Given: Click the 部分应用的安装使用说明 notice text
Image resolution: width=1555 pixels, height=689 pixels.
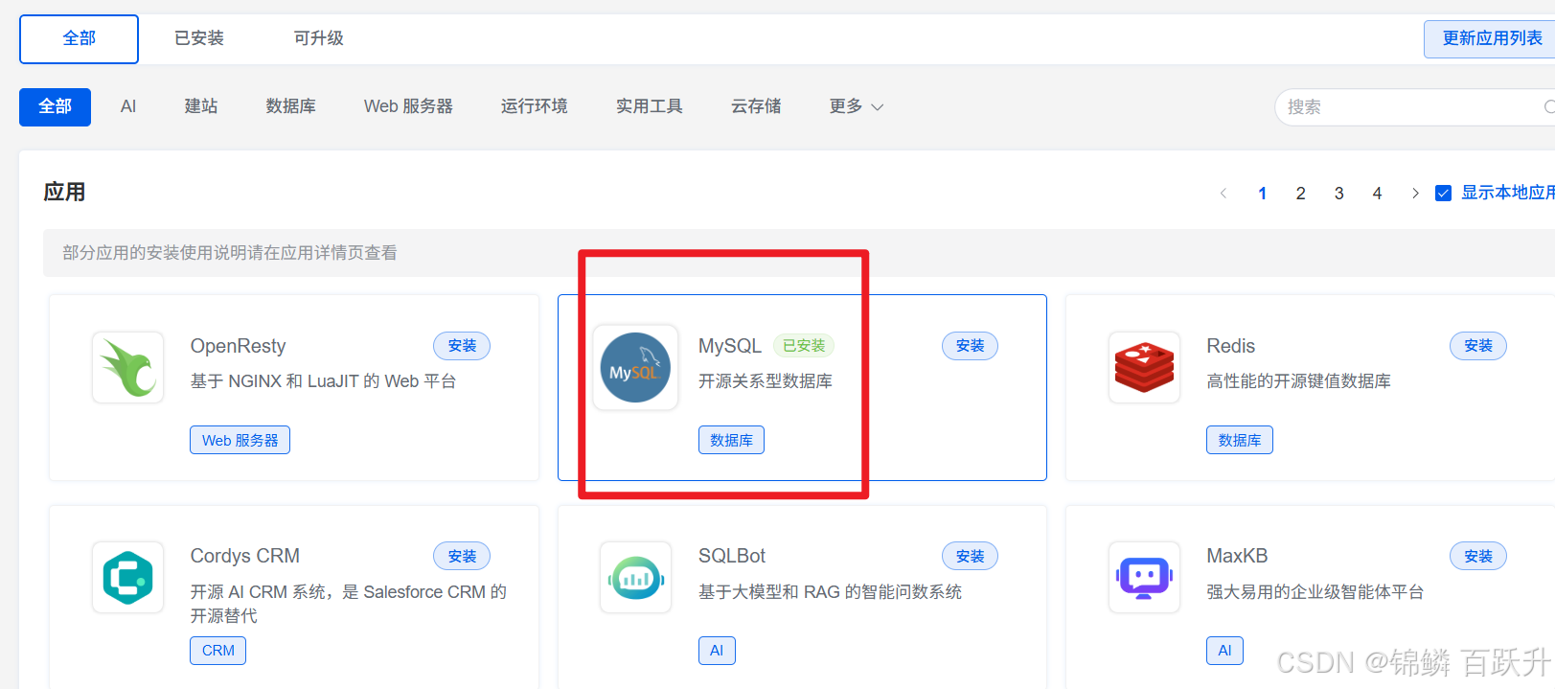Looking at the screenshot, I should click(230, 253).
